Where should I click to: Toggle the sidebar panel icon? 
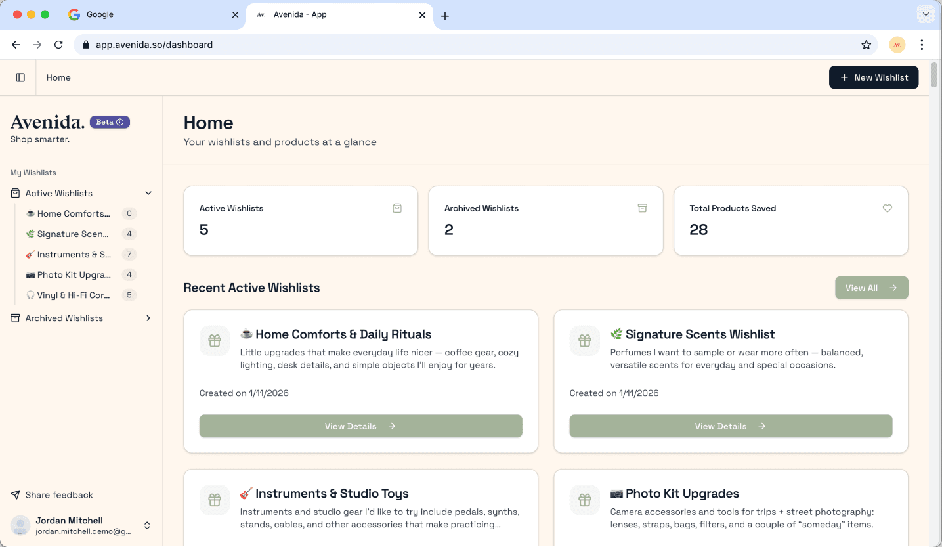pos(20,77)
